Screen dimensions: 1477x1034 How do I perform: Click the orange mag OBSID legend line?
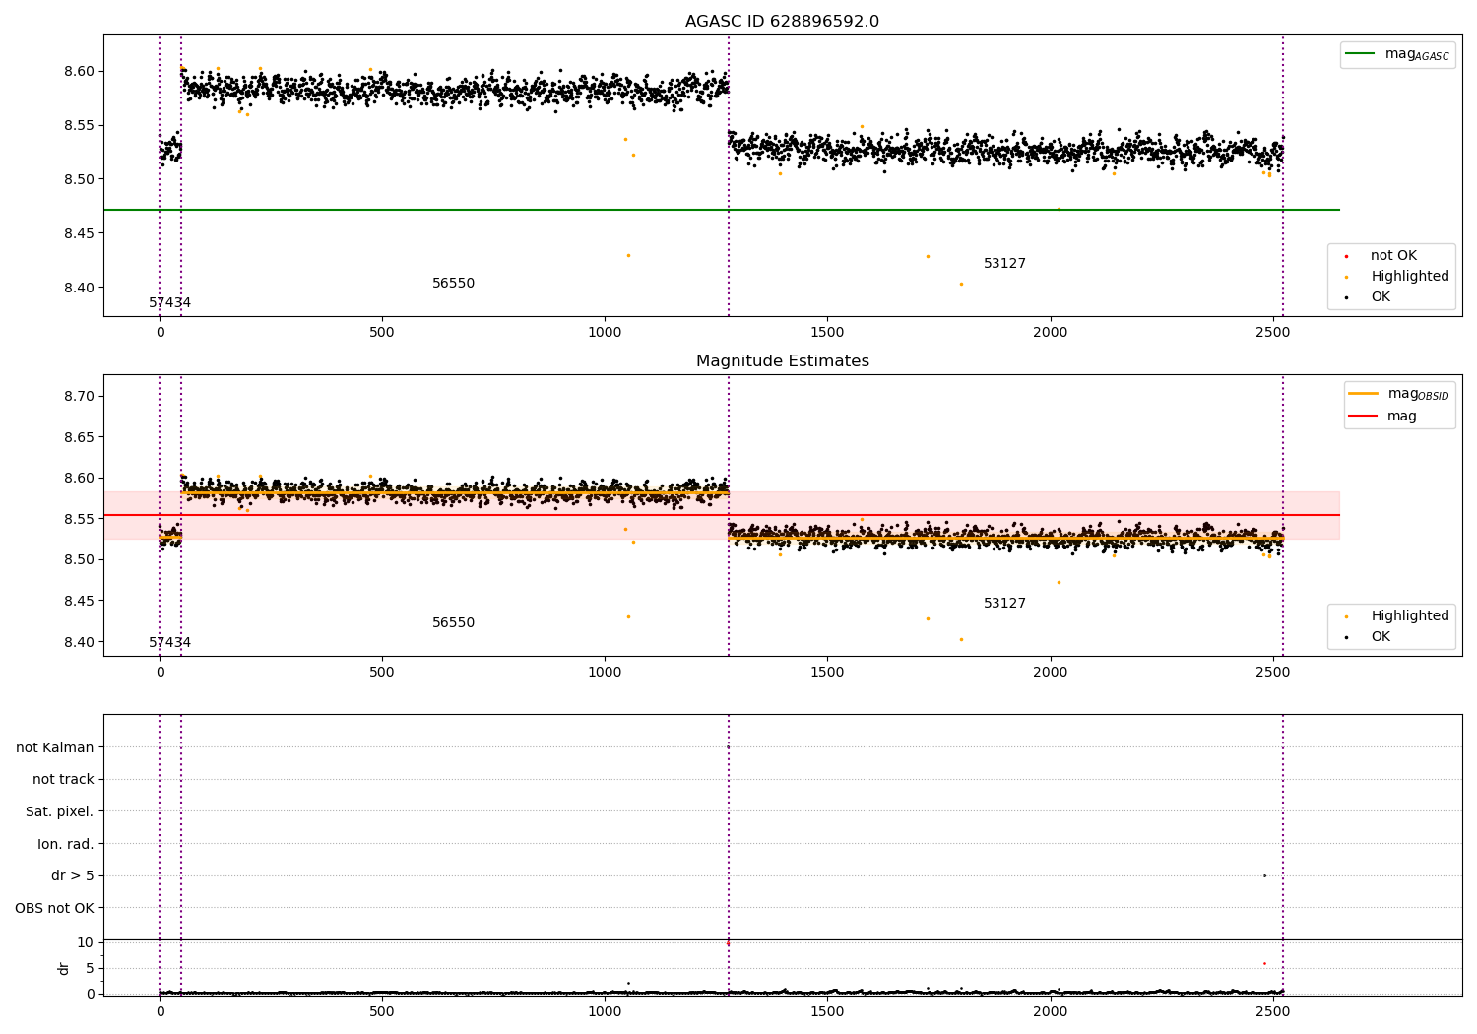coord(1363,394)
